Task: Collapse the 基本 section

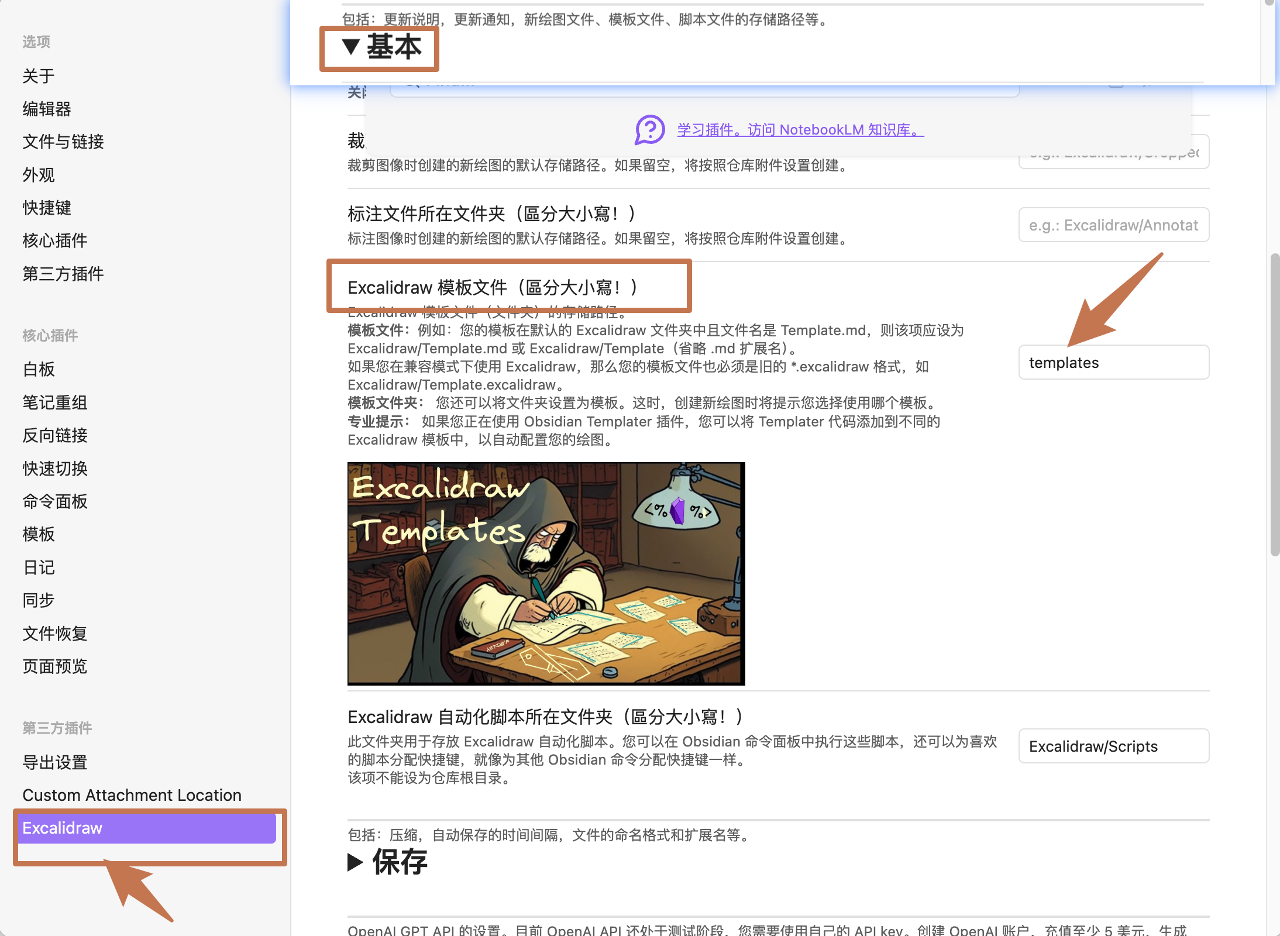Action: pos(381,47)
